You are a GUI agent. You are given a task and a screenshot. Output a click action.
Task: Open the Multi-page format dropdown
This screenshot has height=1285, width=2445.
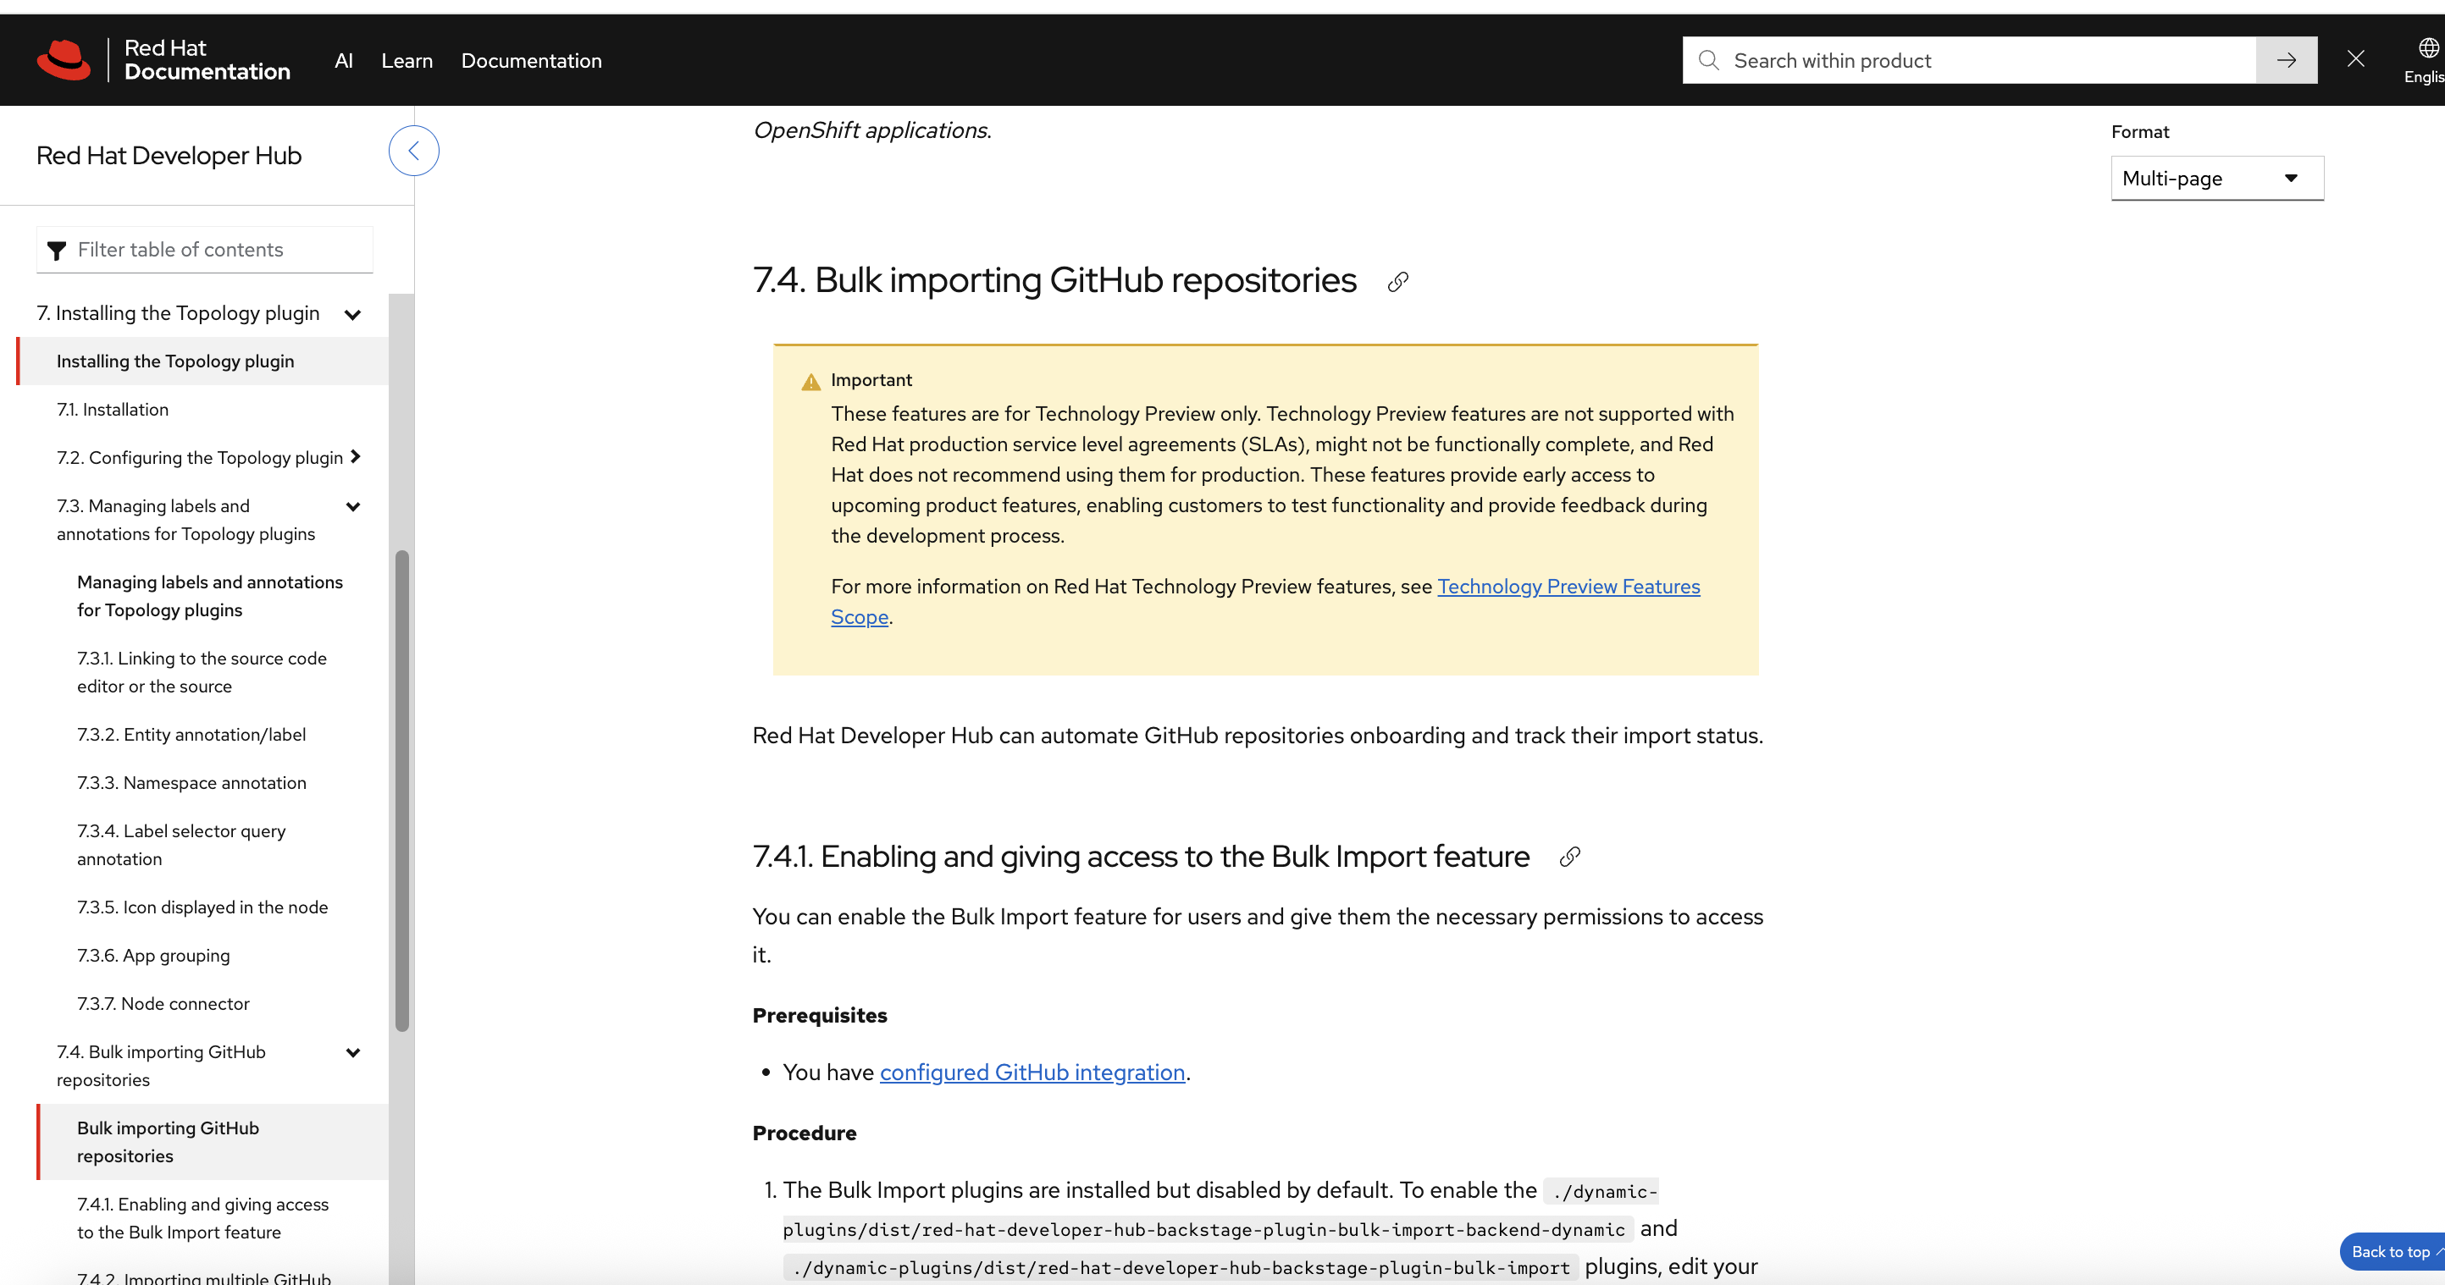2216,179
